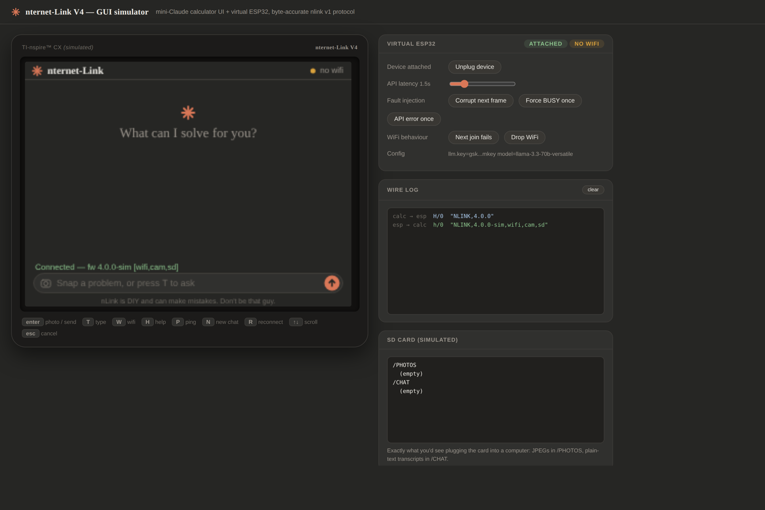This screenshot has height=510, width=765.
Task: Click the R reconnect key hint
Action: [x=264, y=322]
